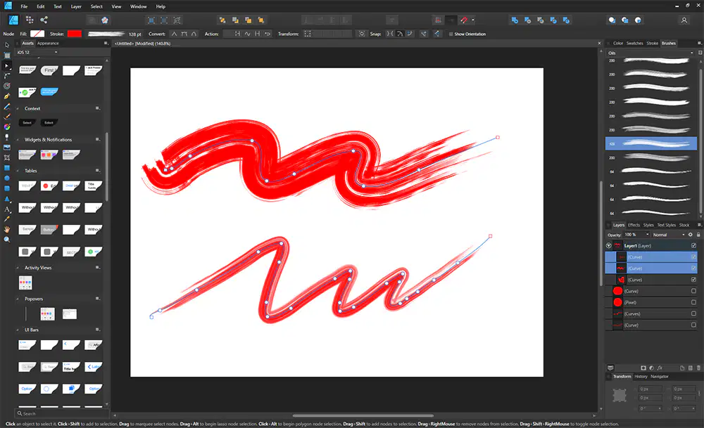Click the assets Search field
The image size is (704, 428).
(62, 413)
